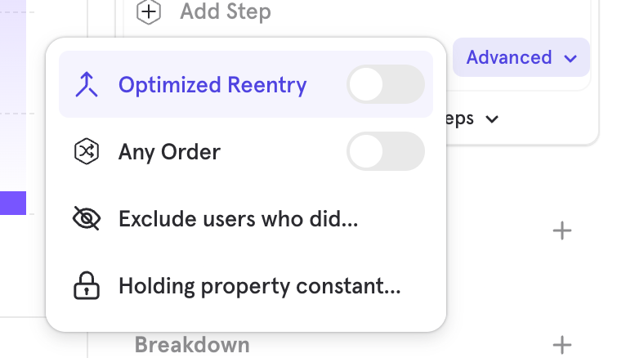The width and height of the screenshot is (626, 358).
Task: Click the solid purple bar in chart
Action: pos(13,203)
